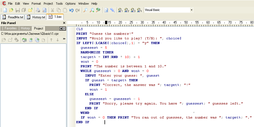Run user tool number 1
Screen dimensions: 254x127
point(120,10)
